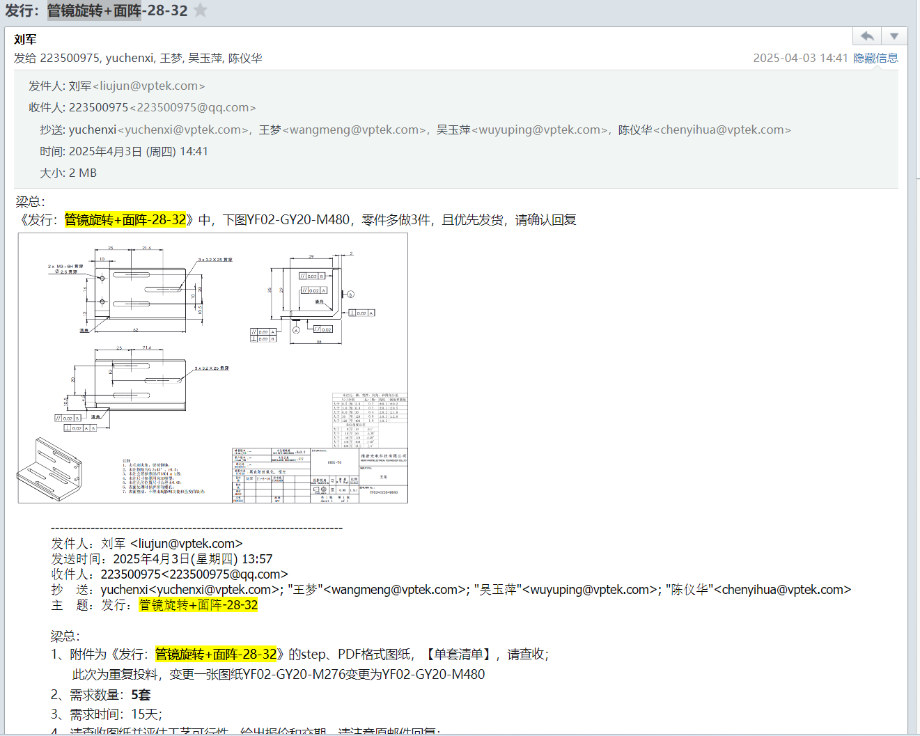Click quoted sender liujun@vptek.com in forwarded header
920x736 pixels.
coord(187,544)
